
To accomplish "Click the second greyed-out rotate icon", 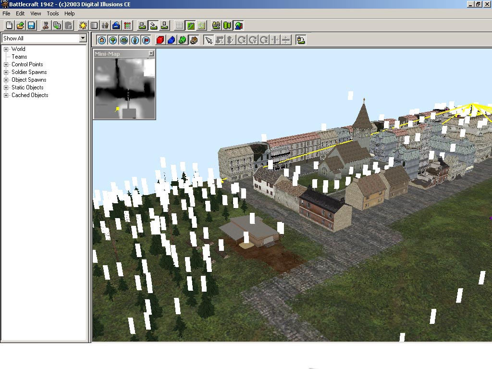I will (x=253, y=40).
